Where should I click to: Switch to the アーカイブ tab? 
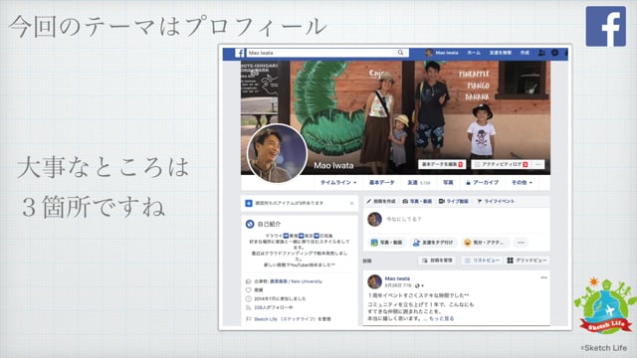pos(482,183)
